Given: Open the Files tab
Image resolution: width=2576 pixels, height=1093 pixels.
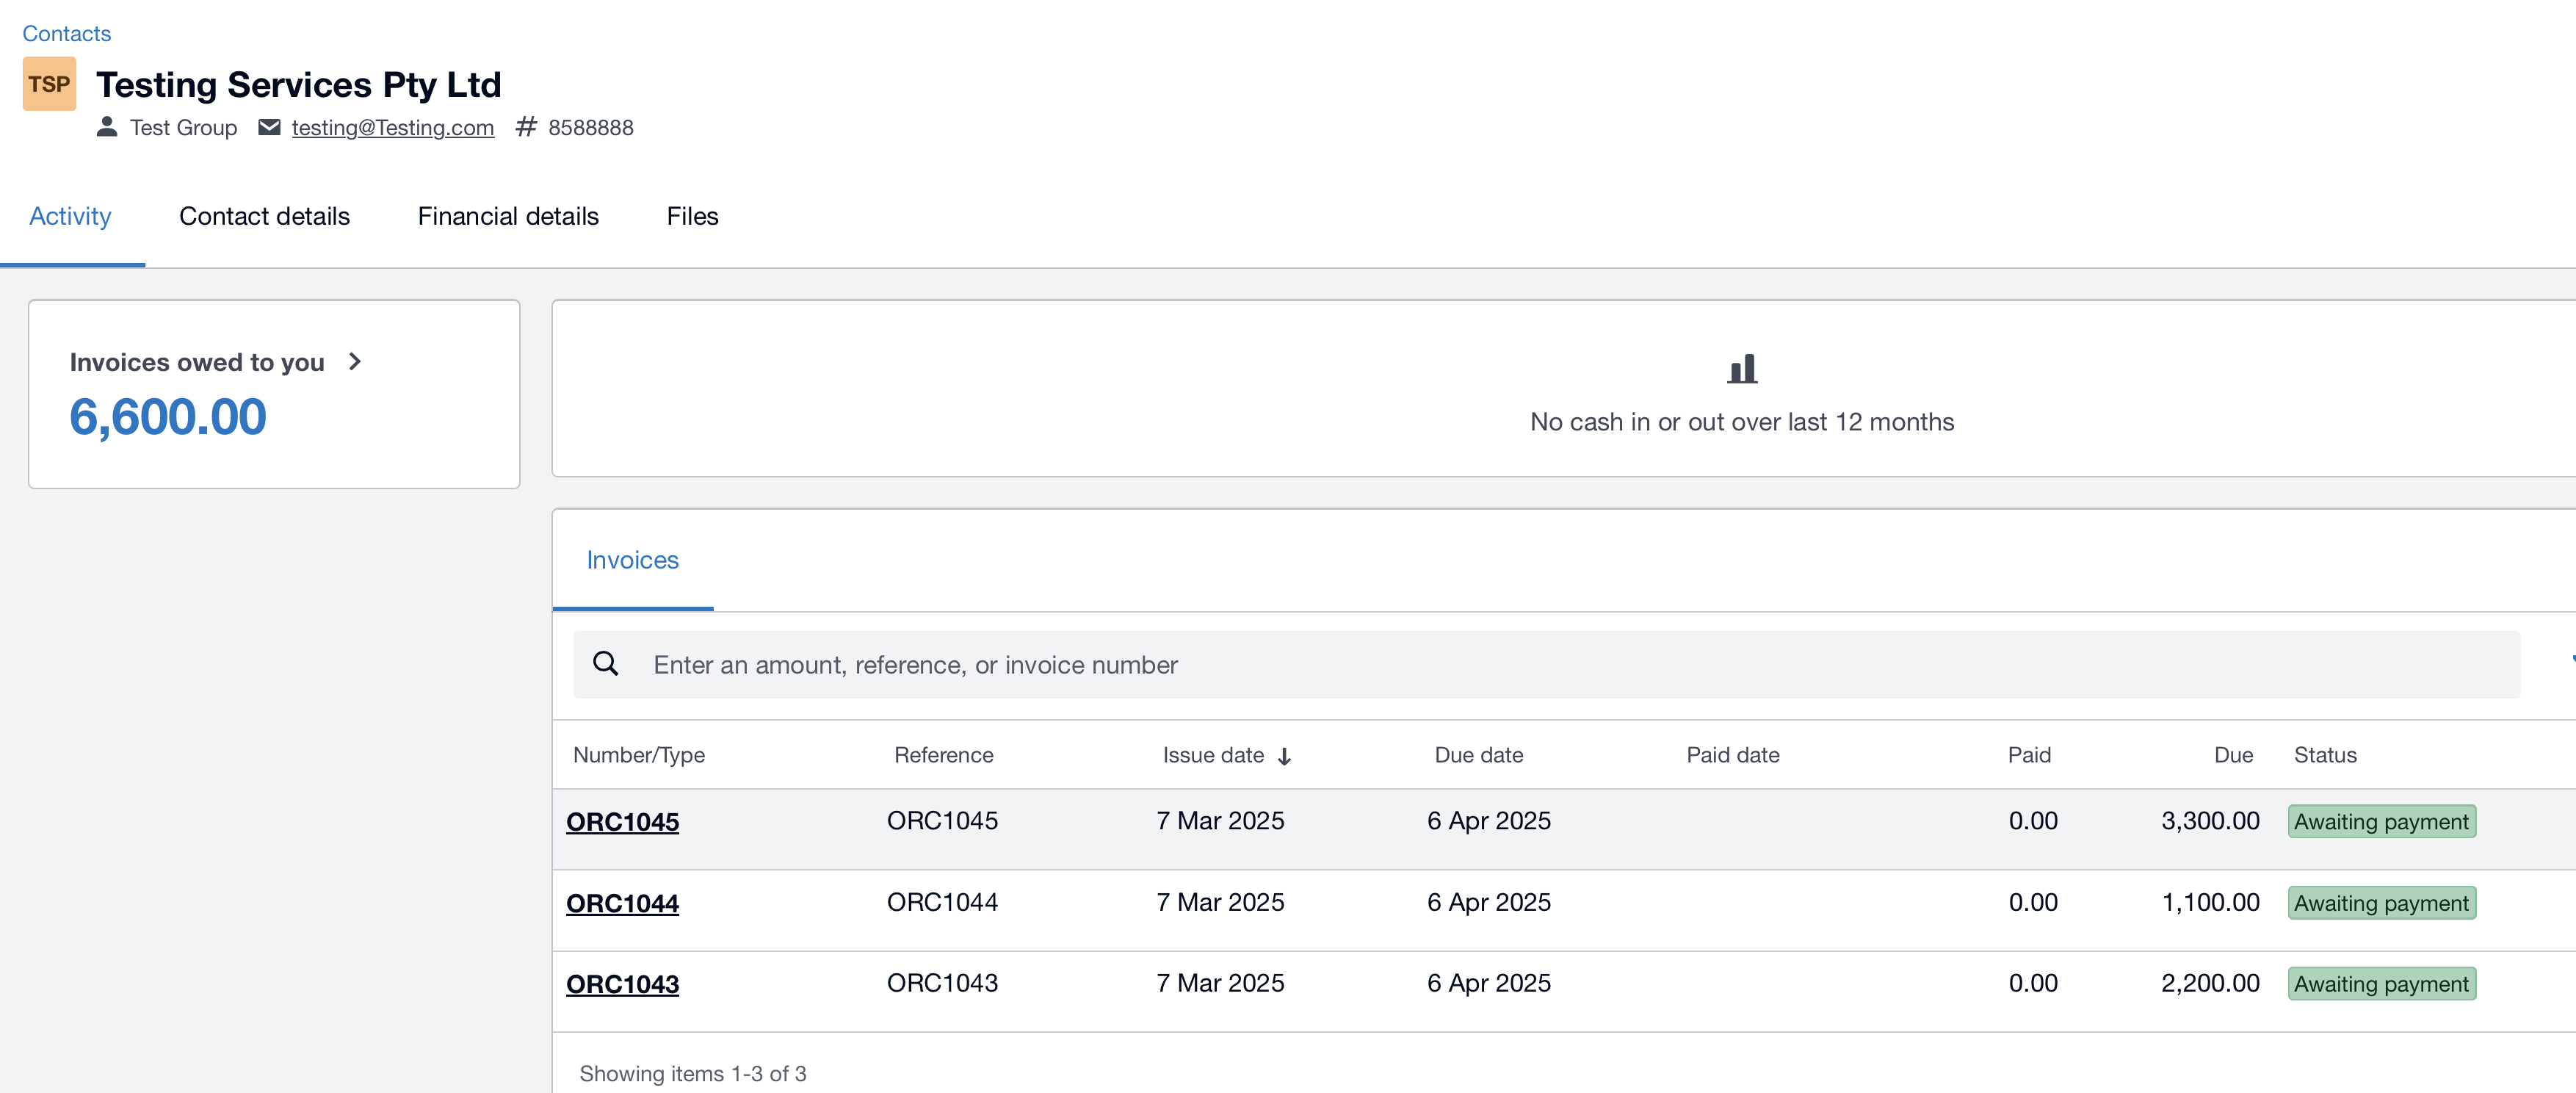Looking at the screenshot, I should click(692, 216).
